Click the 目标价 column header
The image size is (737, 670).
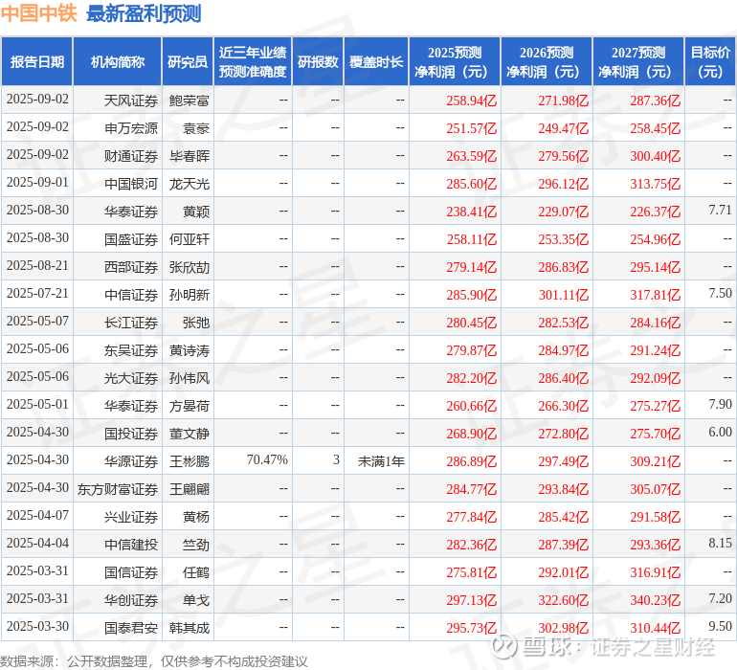710,61
